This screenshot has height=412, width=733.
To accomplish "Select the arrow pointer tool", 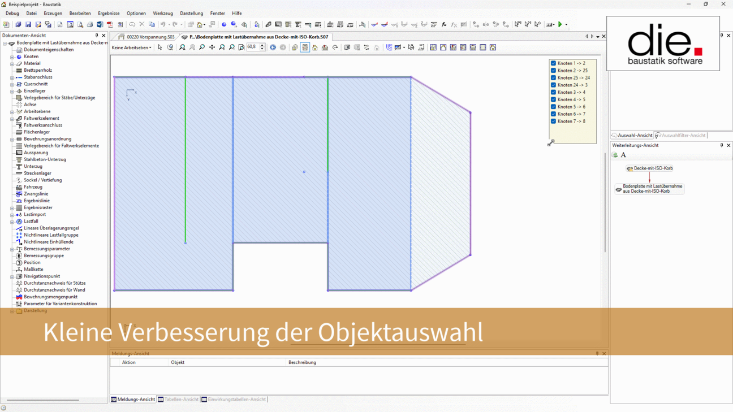I will click(160, 47).
